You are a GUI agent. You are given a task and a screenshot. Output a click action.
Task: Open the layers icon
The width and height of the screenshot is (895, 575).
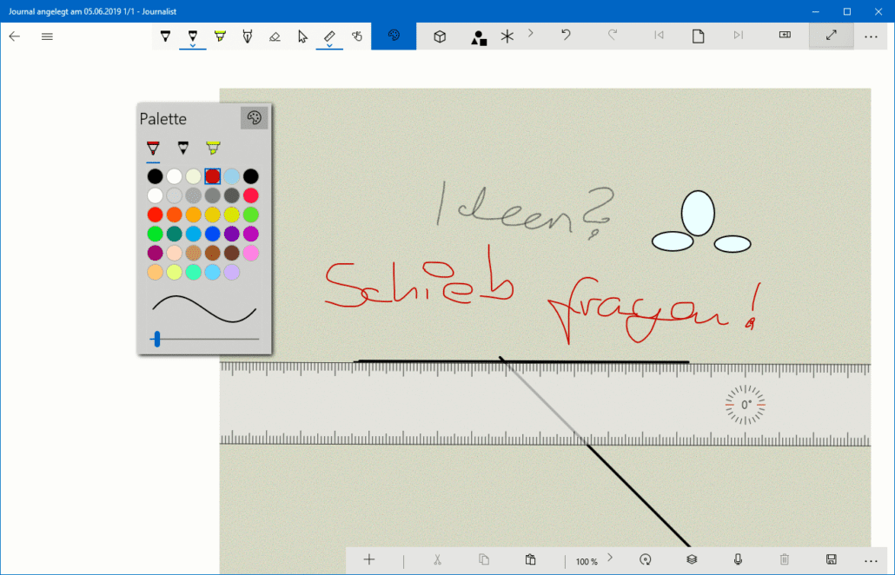click(692, 559)
